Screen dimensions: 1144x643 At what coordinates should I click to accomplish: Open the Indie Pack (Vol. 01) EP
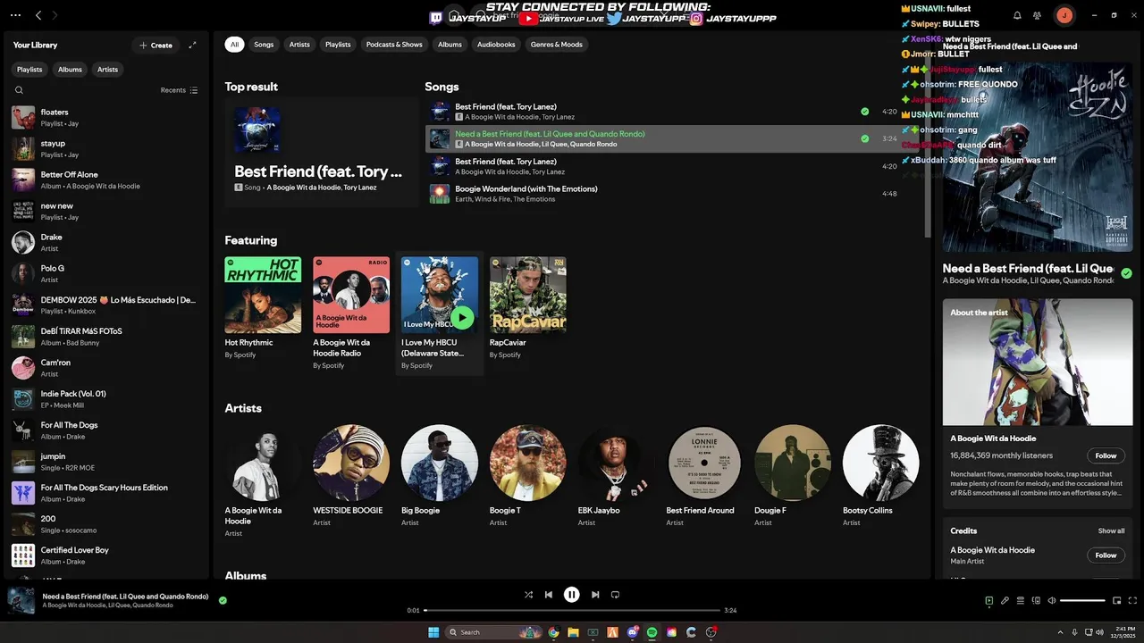point(107,398)
